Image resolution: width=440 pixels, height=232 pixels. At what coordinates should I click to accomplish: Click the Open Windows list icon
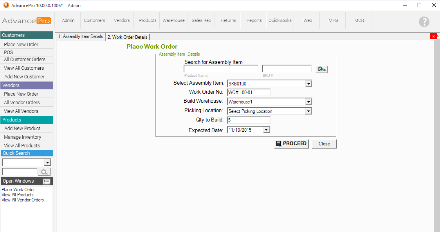(47, 181)
